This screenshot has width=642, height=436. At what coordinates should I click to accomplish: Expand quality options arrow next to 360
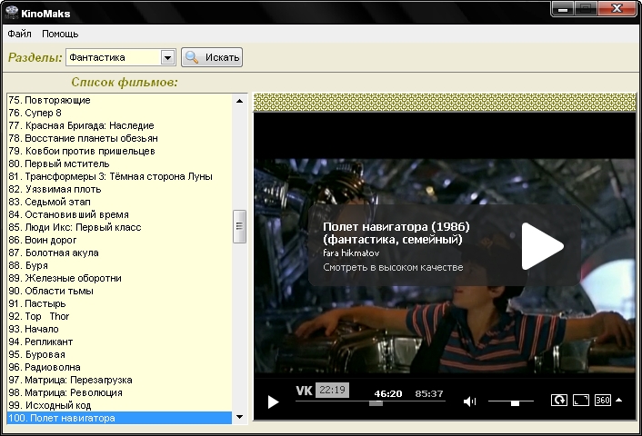[x=619, y=400]
